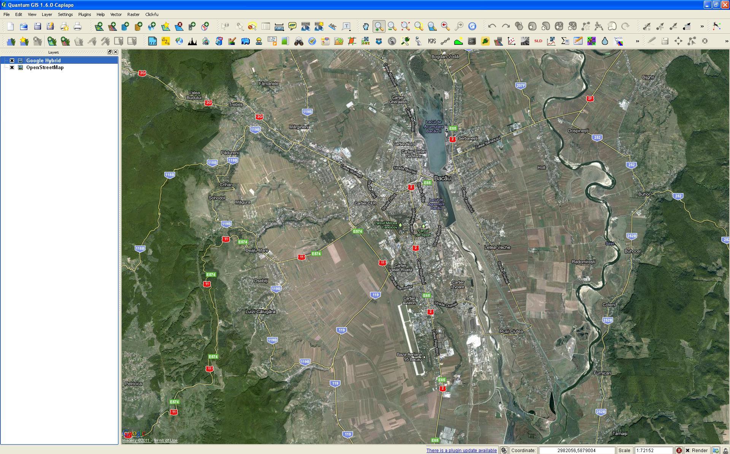Expand hidden plugins toolbar items
Screen dimensions: 730x454
(x=637, y=41)
